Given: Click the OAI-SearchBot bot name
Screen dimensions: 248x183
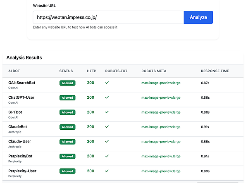Looking at the screenshot, I should (21, 83).
